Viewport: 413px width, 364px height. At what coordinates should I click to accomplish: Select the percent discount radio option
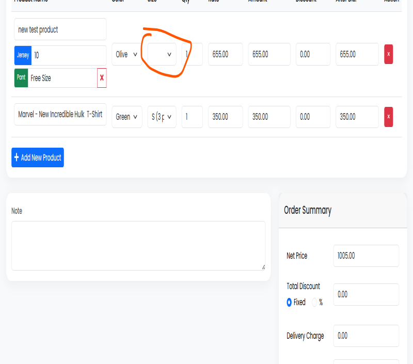click(x=314, y=302)
